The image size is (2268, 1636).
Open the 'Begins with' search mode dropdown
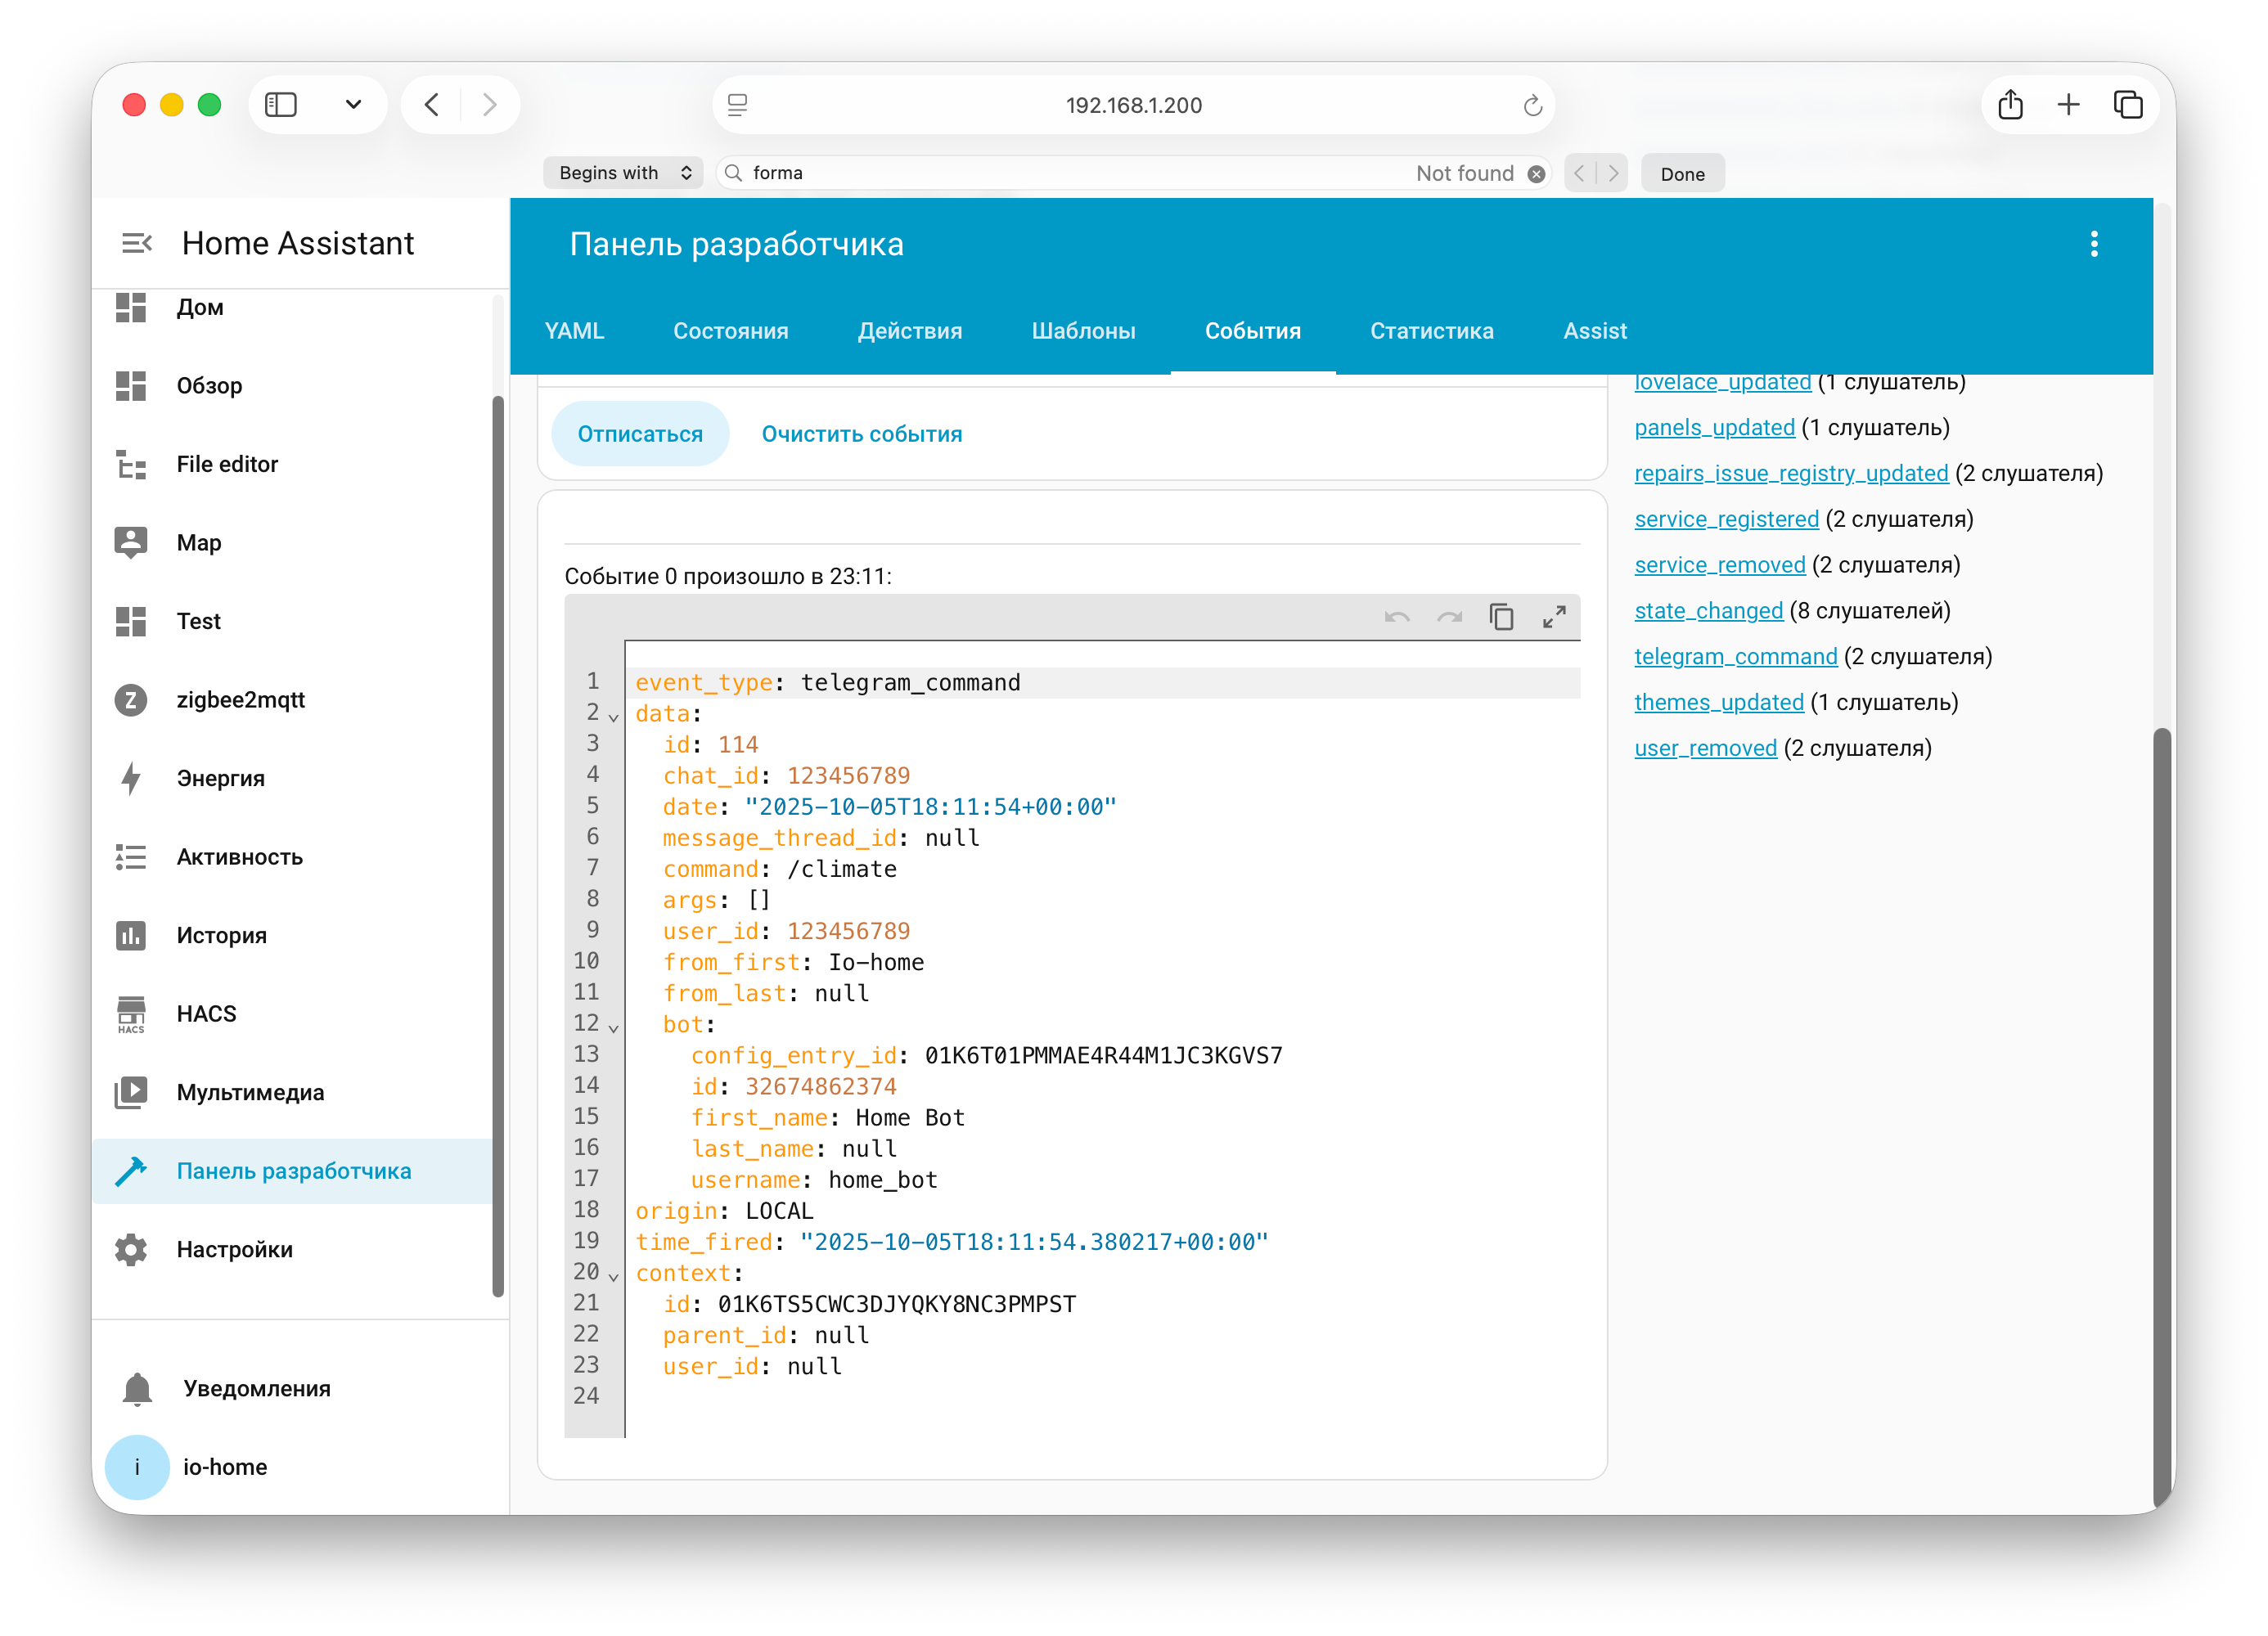(x=622, y=172)
